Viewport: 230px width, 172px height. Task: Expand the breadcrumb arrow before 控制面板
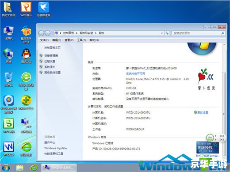(x=60, y=33)
